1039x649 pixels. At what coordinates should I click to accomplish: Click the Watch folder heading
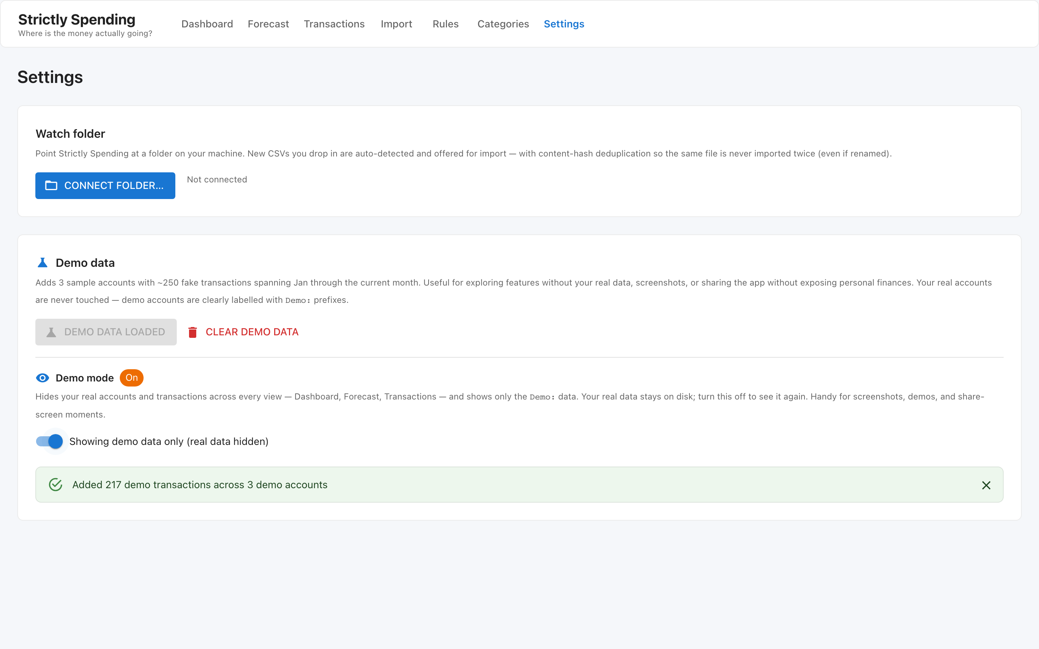point(70,133)
